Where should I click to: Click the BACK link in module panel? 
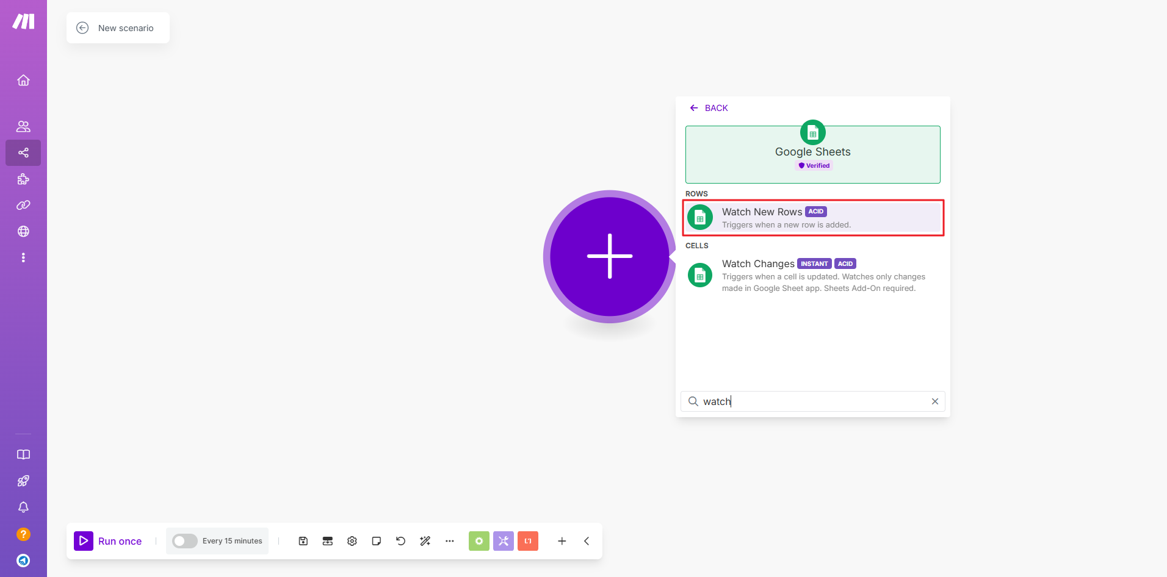pyautogui.click(x=709, y=108)
